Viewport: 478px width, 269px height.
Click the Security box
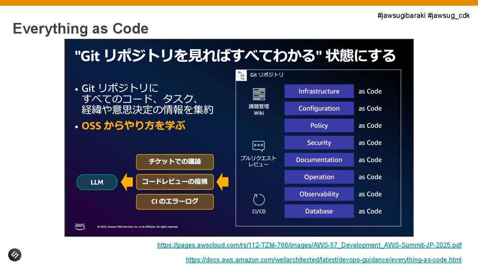point(319,143)
